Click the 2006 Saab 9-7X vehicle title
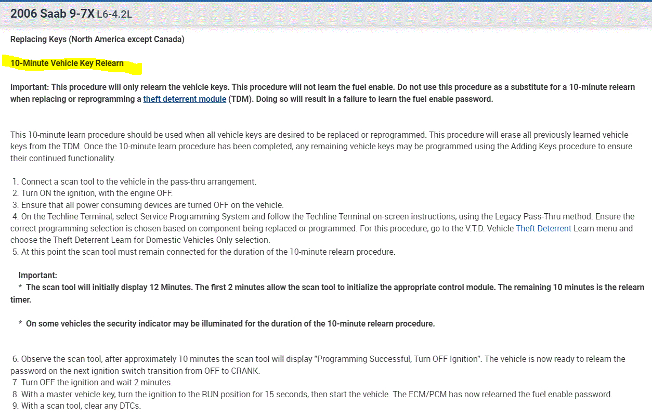Viewport: 652px width, 417px height. [x=52, y=14]
